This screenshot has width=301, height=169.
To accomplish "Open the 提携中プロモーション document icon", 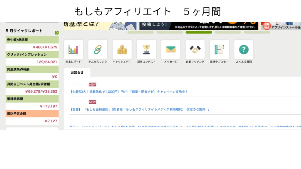I will coord(219,50).
